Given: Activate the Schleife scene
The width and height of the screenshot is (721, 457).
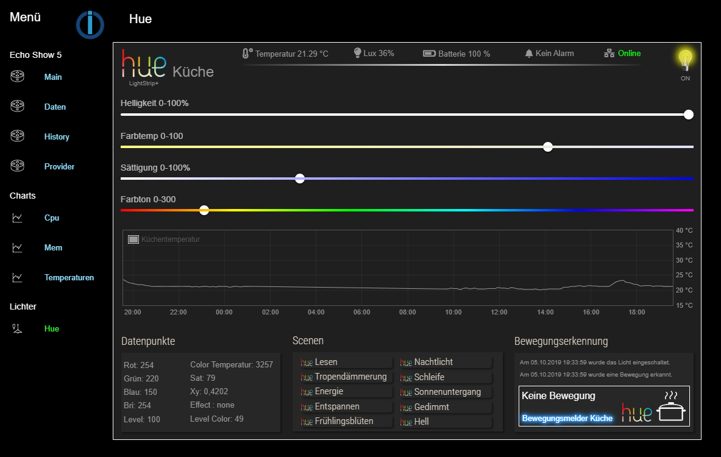Looking at the screenshot, I should point(445,377).
